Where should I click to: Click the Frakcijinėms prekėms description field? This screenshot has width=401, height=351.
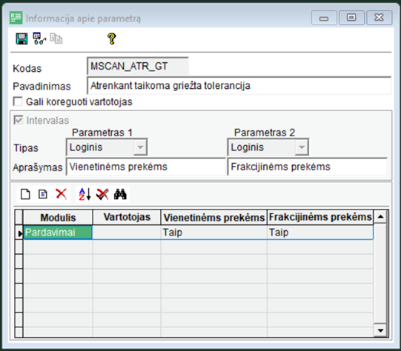click(x=307, y=167)
